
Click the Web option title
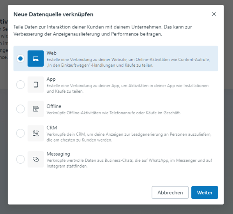[x=51, y=53]
